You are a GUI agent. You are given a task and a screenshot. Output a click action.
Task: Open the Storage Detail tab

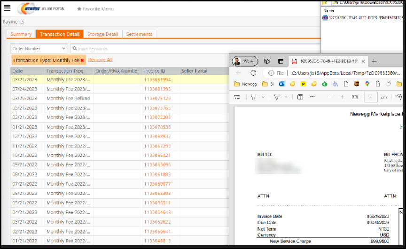point(103,34)
